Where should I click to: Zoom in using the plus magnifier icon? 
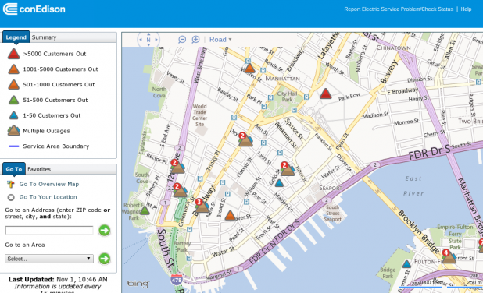[195, 39]
